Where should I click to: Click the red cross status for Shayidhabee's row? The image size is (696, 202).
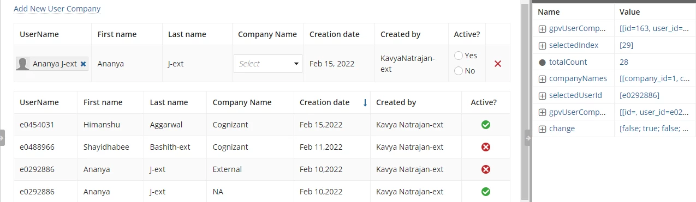(x=486, y=147)
